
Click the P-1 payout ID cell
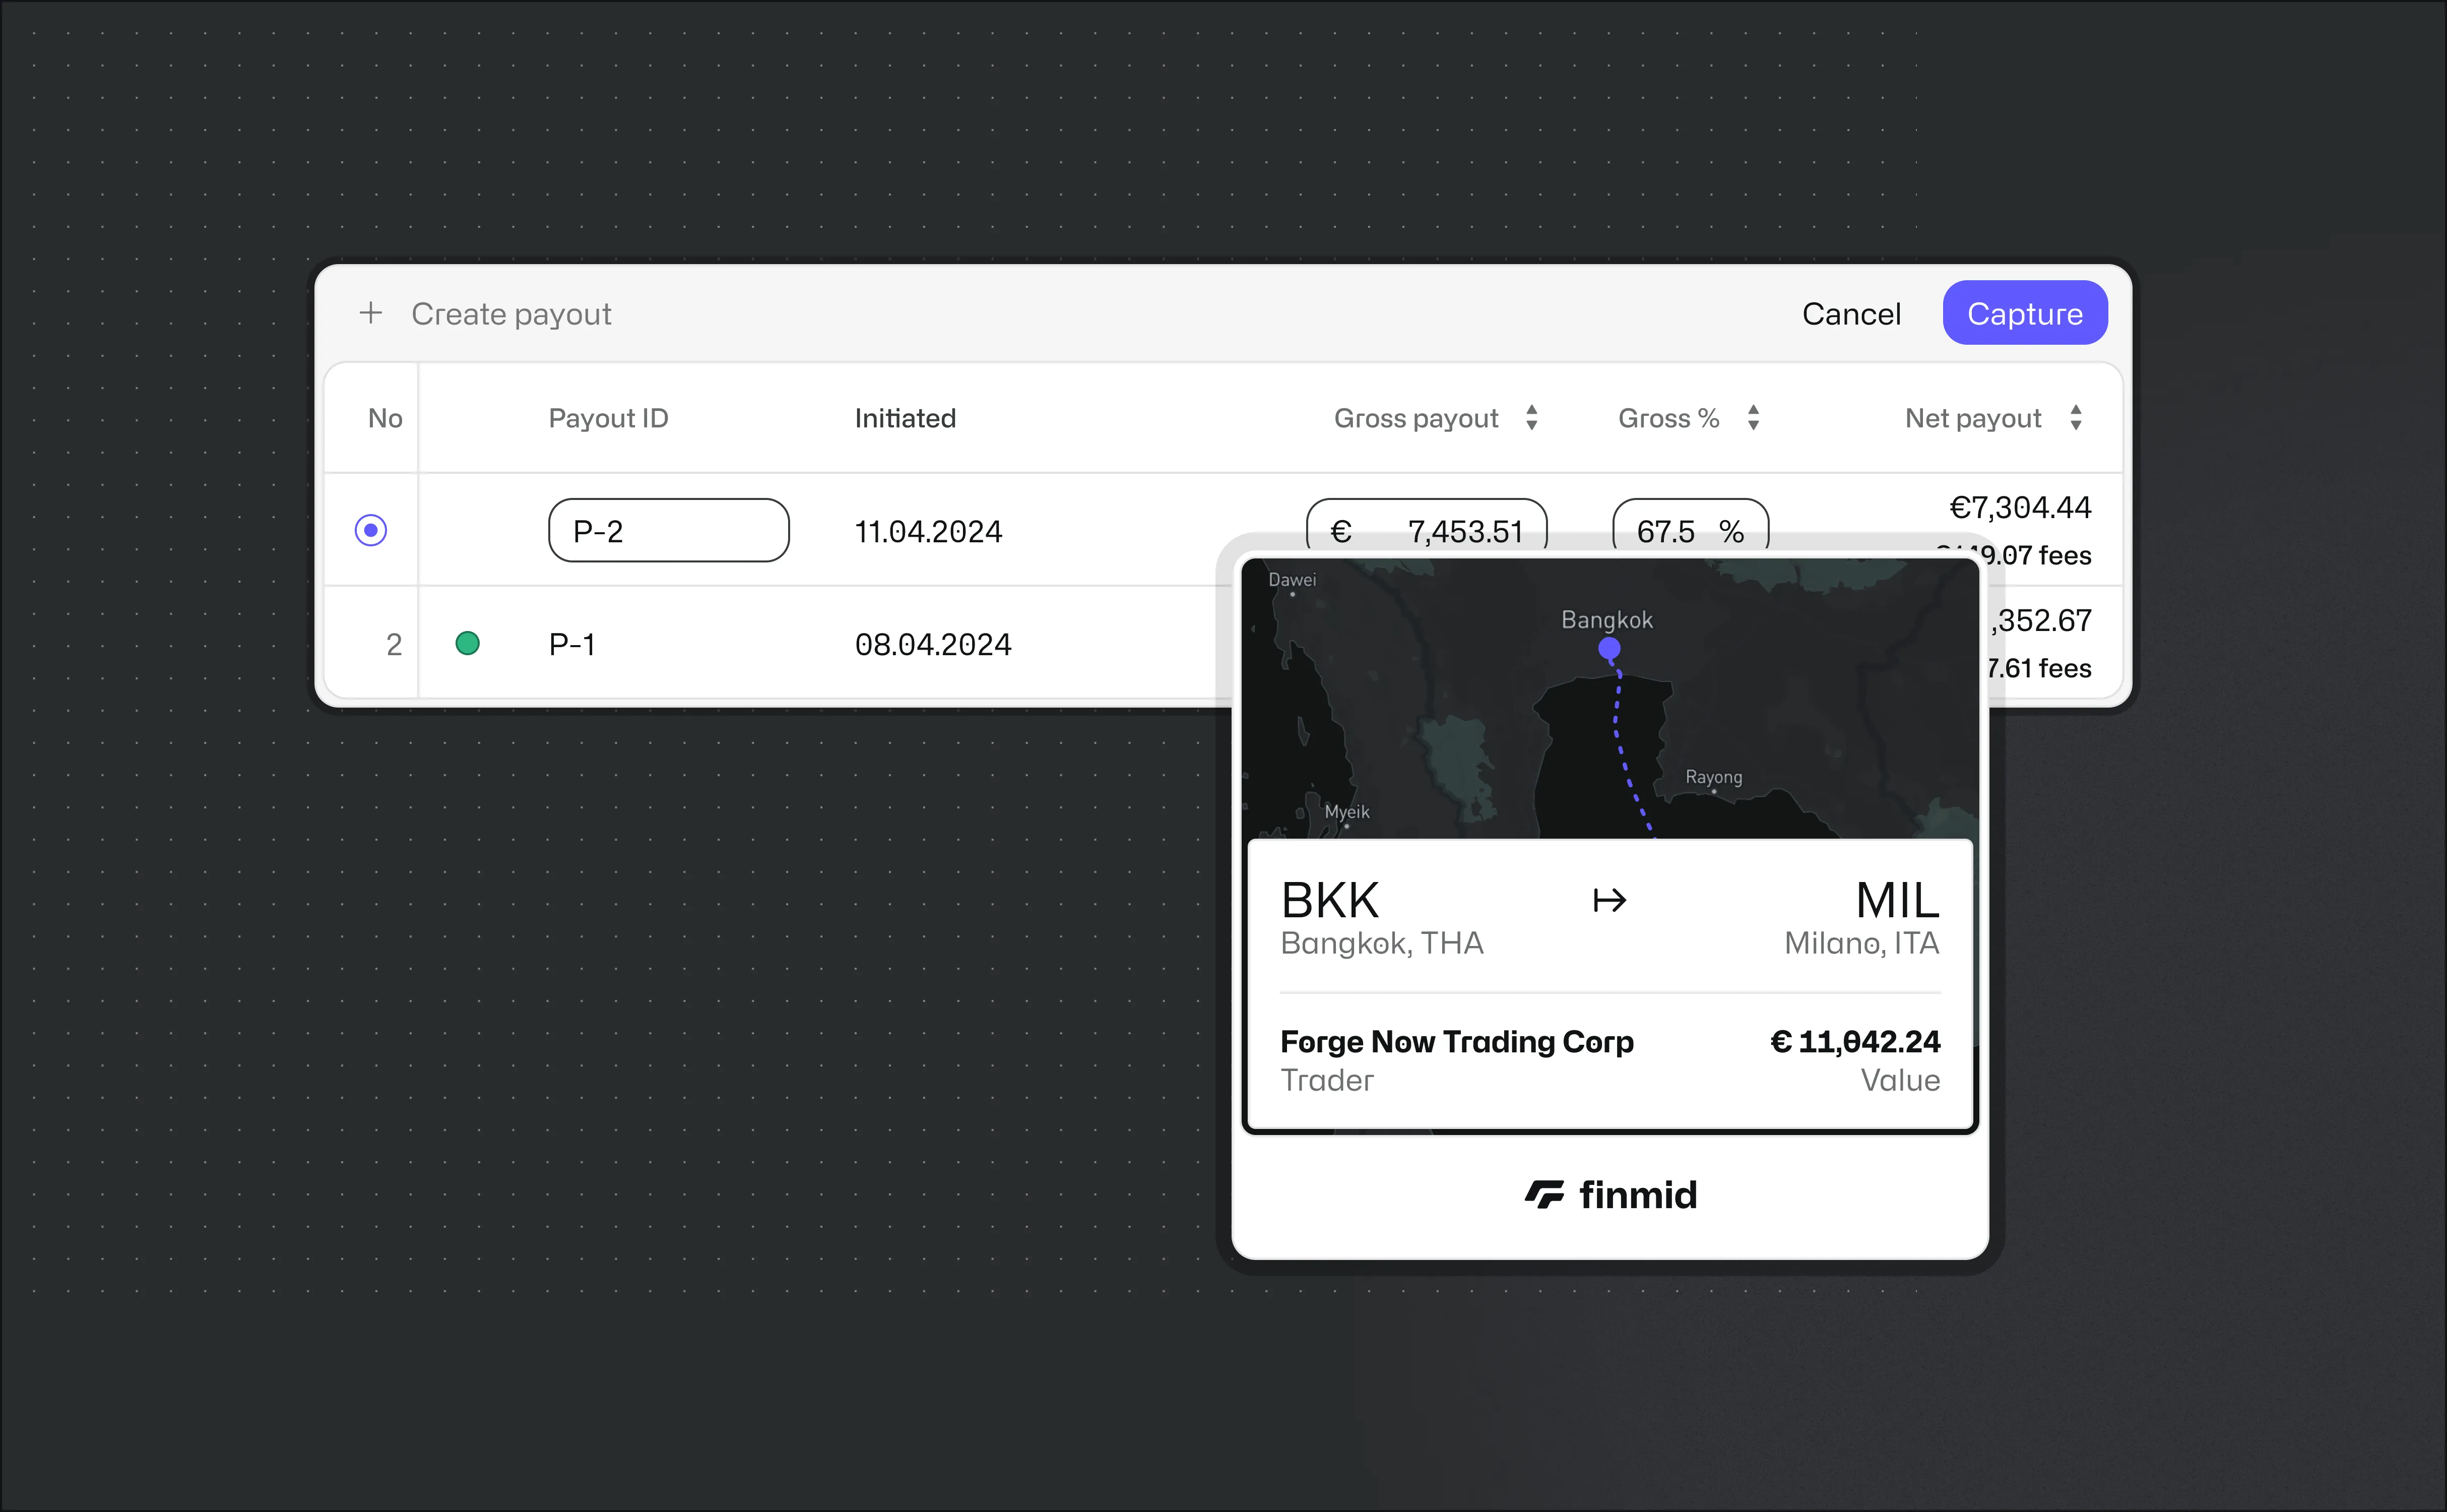coord(573,644)
